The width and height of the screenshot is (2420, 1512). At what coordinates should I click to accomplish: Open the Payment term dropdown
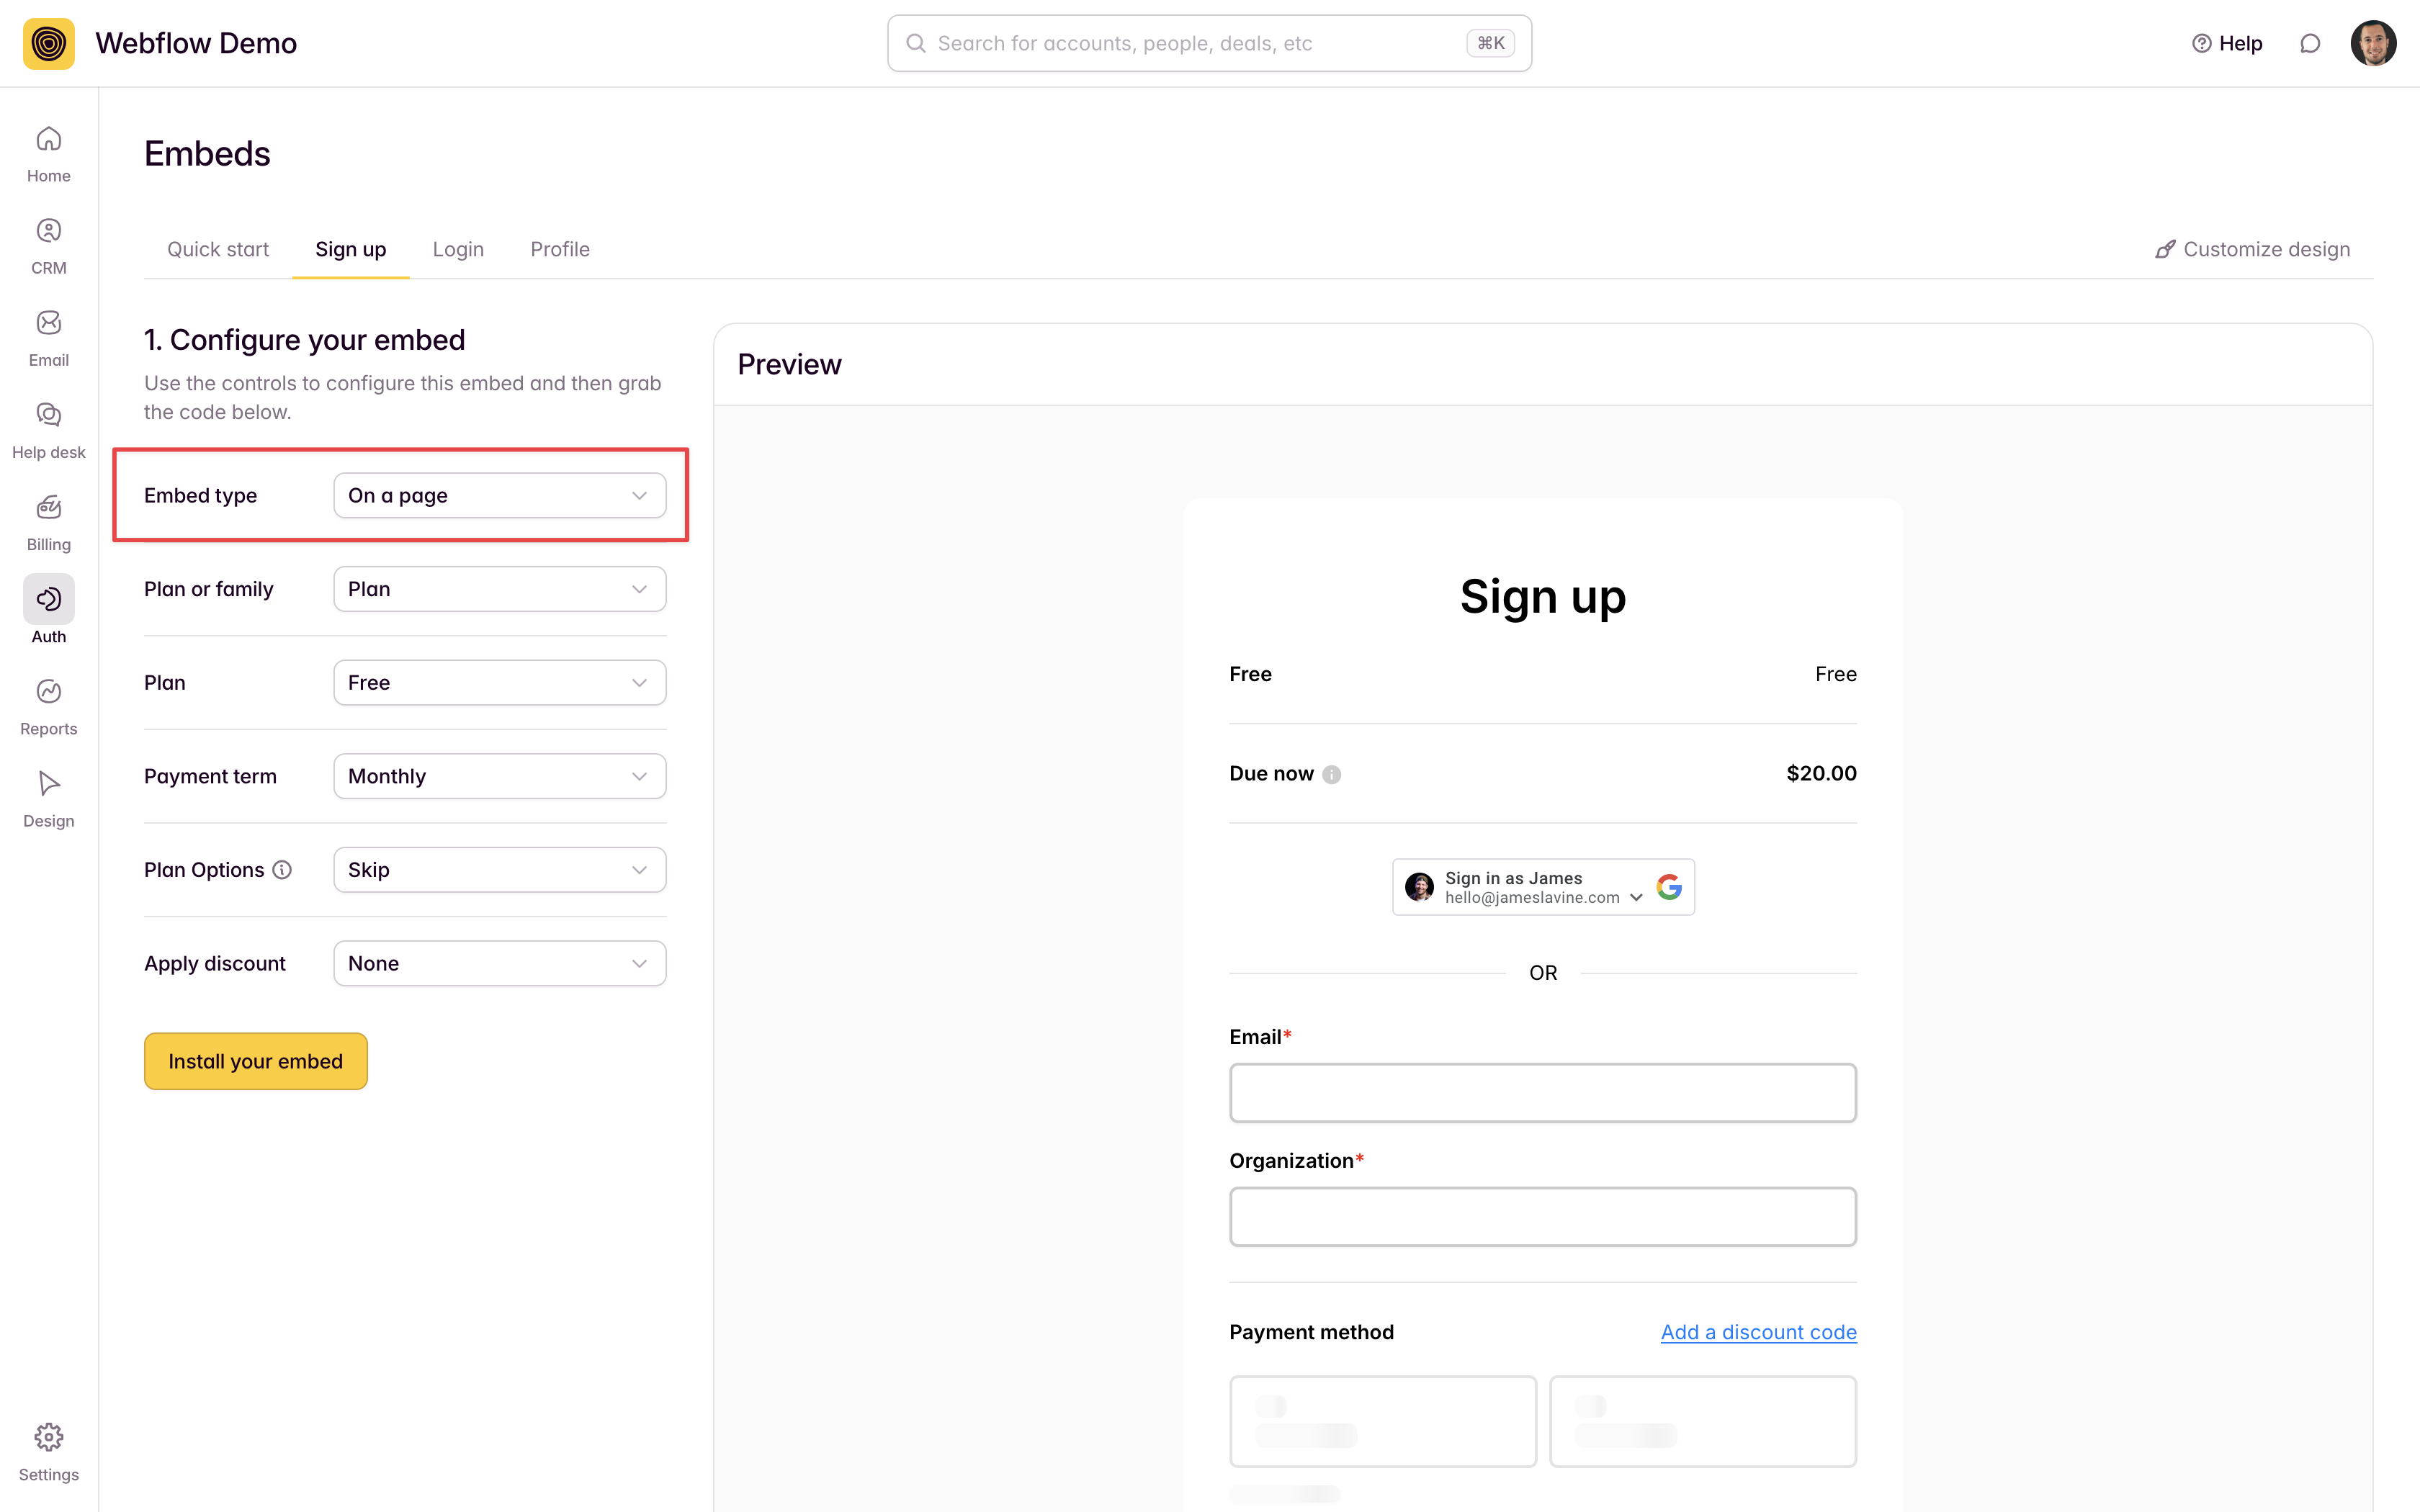coord(499,776)
